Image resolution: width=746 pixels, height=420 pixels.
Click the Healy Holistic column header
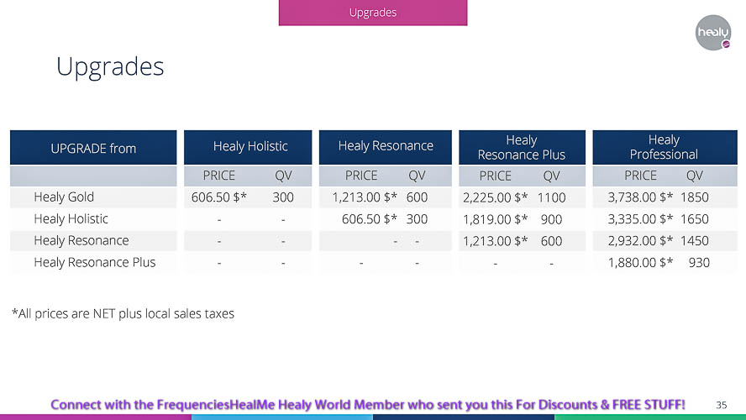[248, 147]
